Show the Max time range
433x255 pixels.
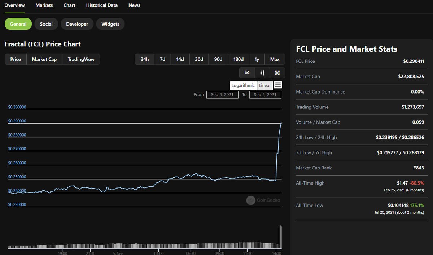(x=274, y=59)
